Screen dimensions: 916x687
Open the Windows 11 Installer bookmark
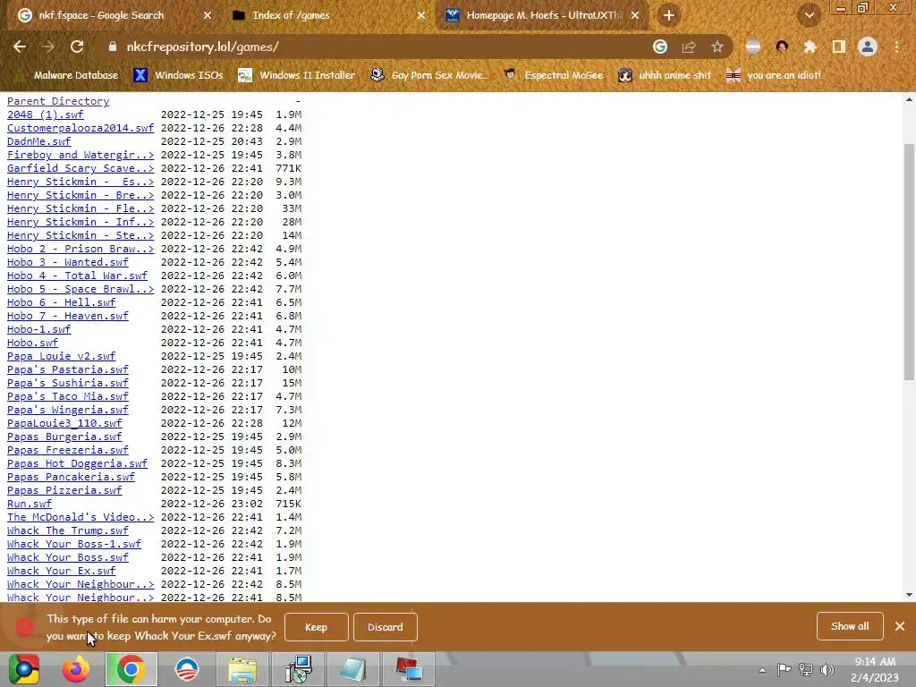297,75
